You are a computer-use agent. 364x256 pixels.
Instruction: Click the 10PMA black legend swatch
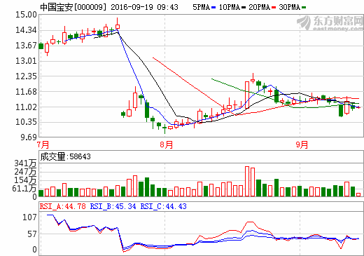click(244, 8)
